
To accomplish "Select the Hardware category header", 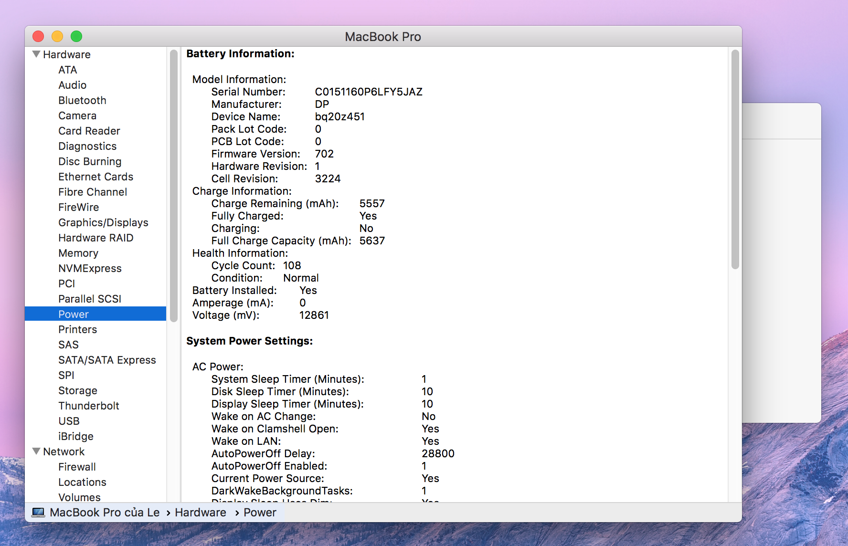I will tap(67, 54).
